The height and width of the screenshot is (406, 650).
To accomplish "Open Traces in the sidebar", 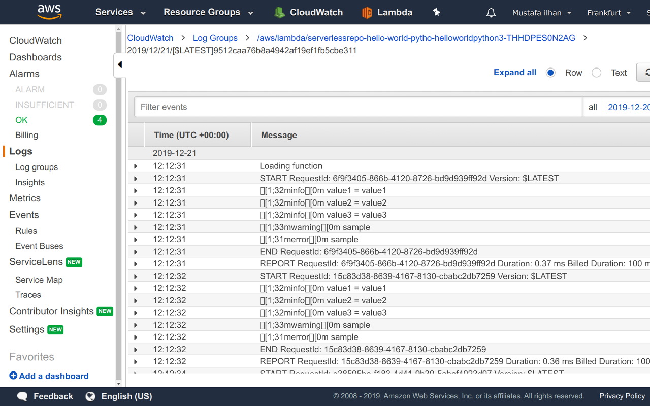I will pos(28,295).
